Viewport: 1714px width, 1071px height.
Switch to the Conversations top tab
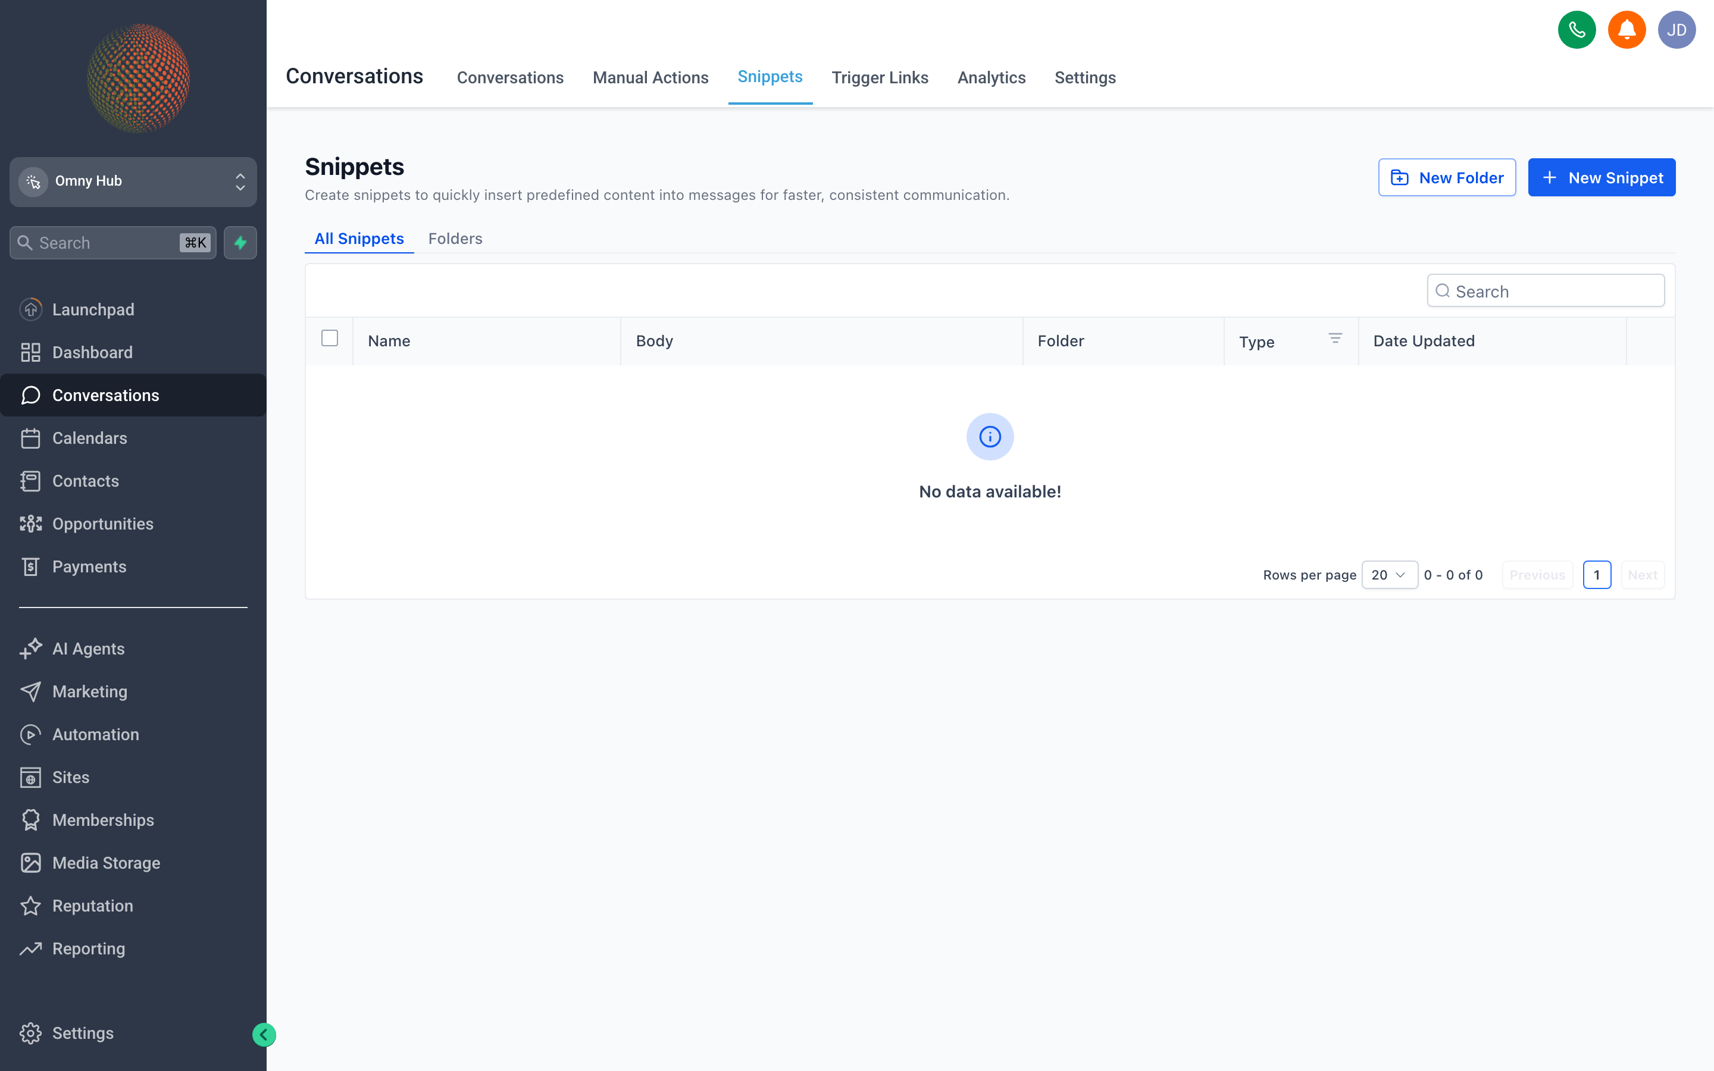[510, 77]
